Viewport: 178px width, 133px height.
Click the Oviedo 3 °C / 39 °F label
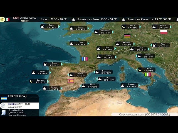[x=52, y=64]
